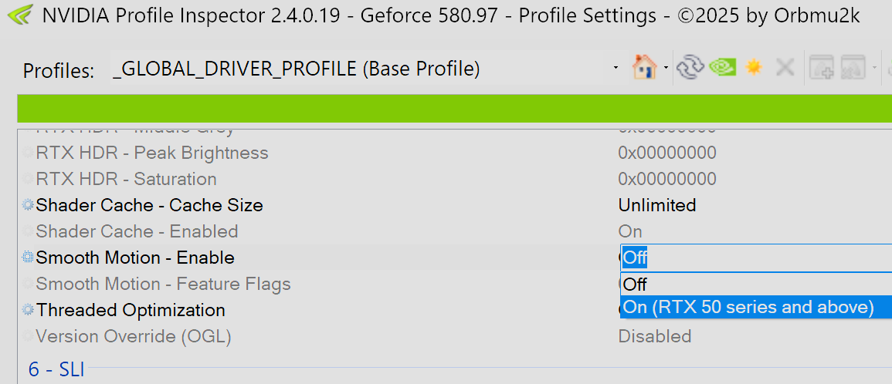Click the refresh settings arrows icon
Viewport: 892px width, 384px height.
[690, 69]
